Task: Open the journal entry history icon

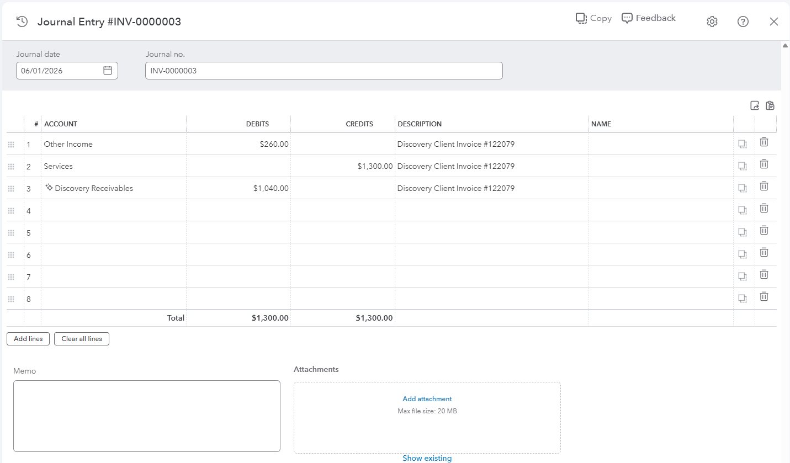Action: 22,22
